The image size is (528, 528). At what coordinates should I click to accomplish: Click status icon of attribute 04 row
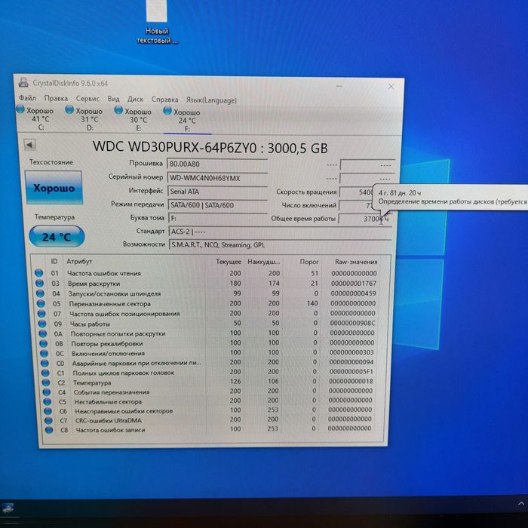(40, 293)
